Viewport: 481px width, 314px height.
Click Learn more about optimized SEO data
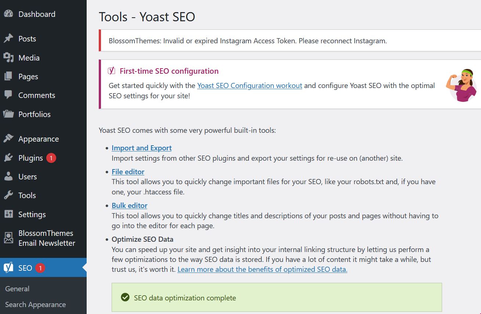(262, 269)
